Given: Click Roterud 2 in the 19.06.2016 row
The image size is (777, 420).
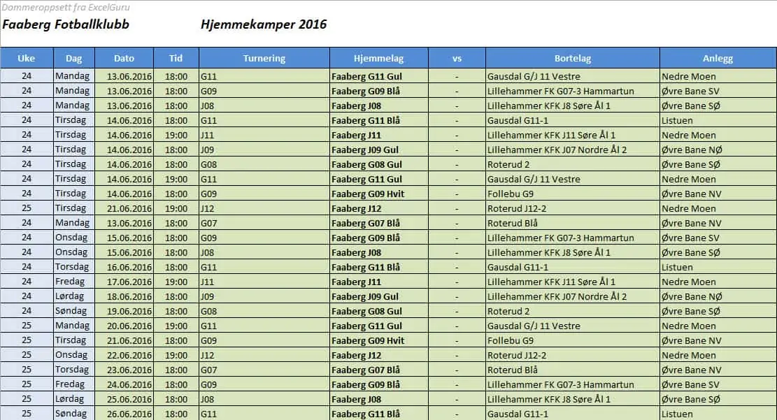Looking at the screenshot, I should tap(508, 311).
